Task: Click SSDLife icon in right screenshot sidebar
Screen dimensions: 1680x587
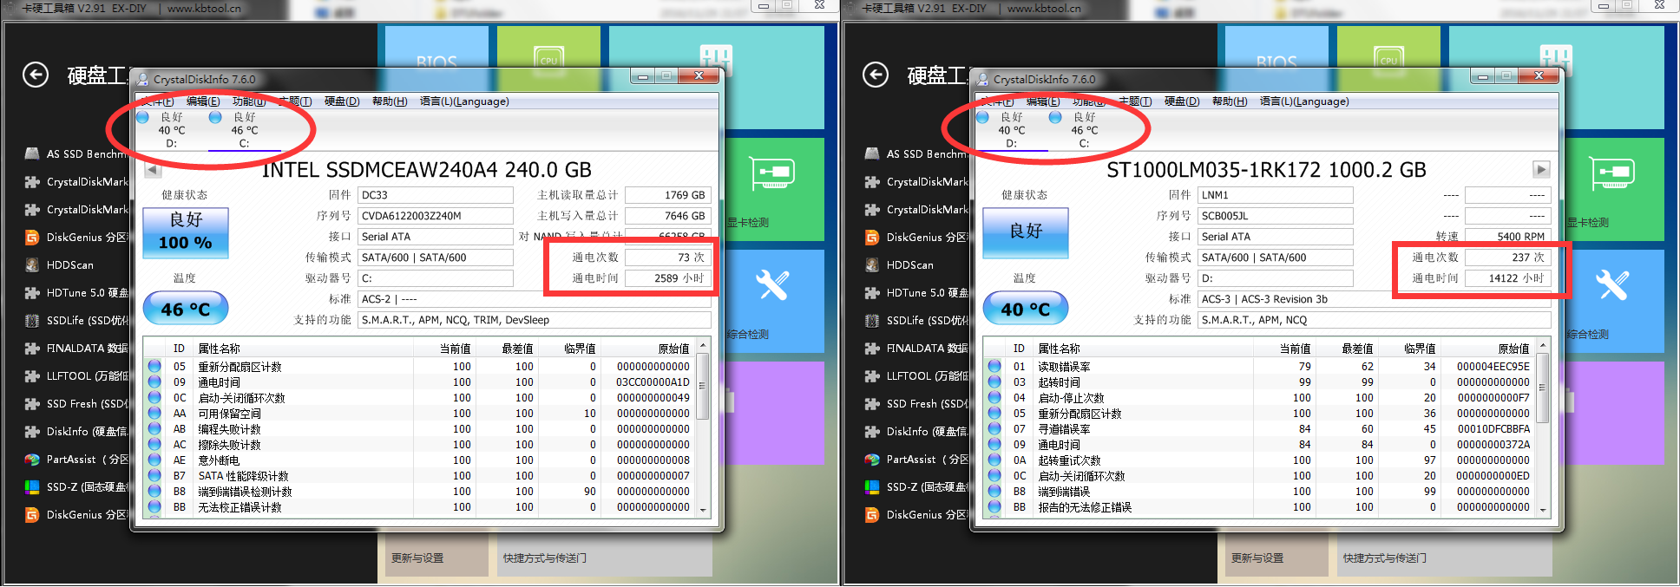Action: pos(872,321)
